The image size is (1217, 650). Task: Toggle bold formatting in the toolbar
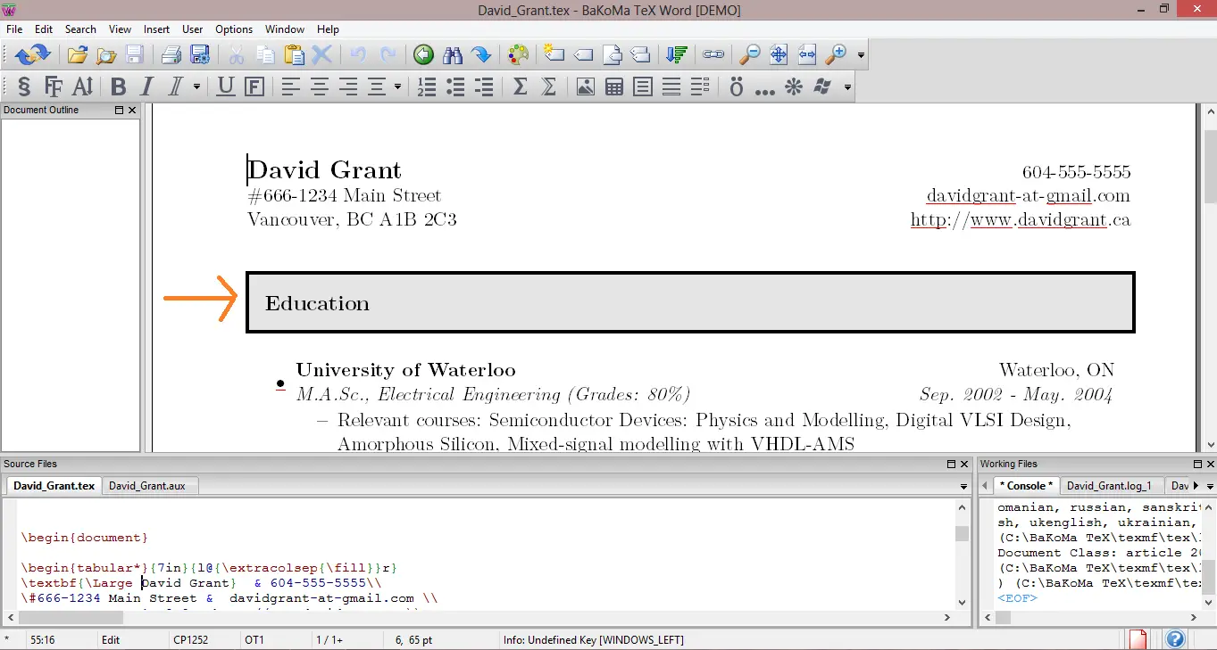[118, 86]
